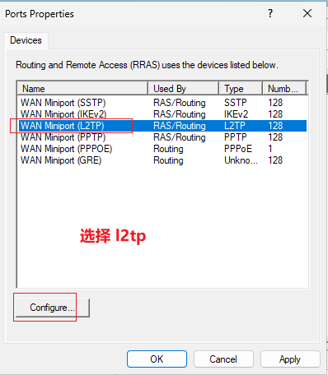
Task: Select WAN Miniport (SSTP) row
Action: [162, 103]
